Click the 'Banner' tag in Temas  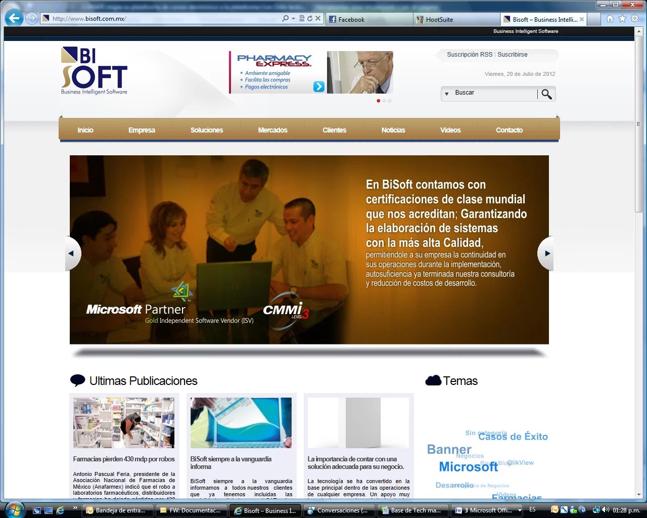(x=449, y=449)
